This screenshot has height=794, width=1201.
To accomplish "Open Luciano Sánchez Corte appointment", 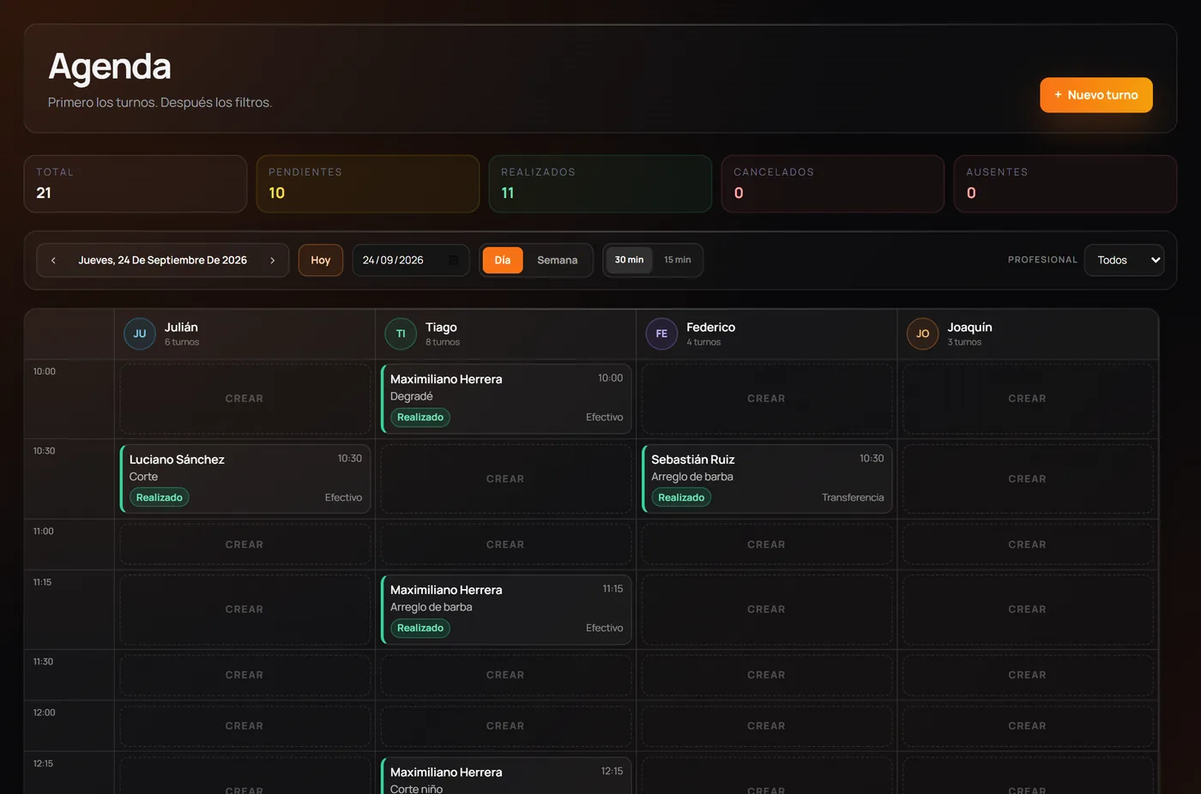I will 245,478.
